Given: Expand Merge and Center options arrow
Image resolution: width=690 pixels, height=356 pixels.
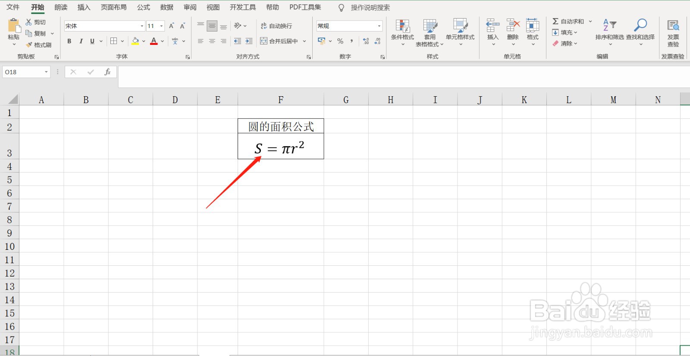Looking at the screenshot, I should pyautogui.click(x=304, y=41).
